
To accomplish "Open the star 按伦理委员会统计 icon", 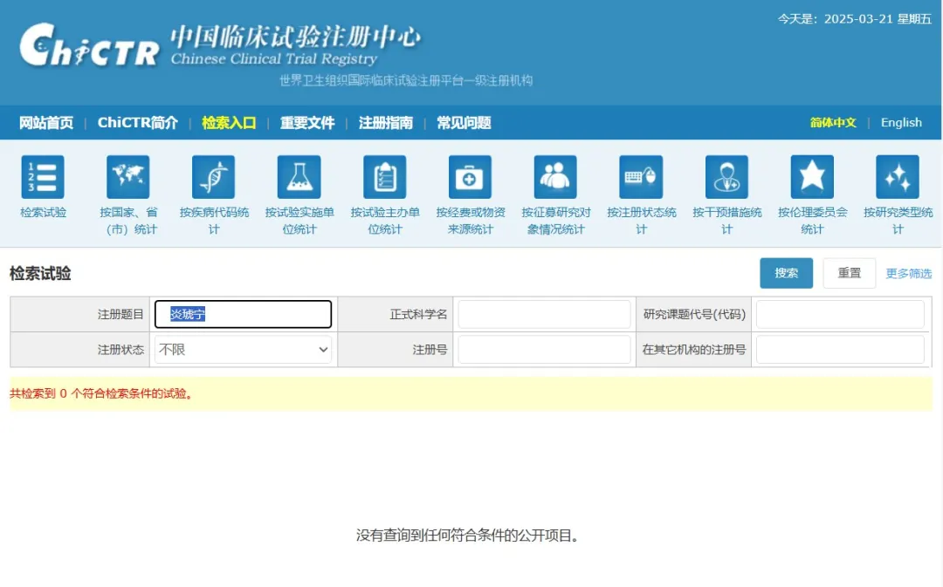I will click(x=812, y=177).
